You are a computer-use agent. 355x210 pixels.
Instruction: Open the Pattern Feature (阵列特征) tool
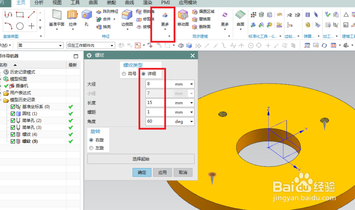click(x=107, y=12)
